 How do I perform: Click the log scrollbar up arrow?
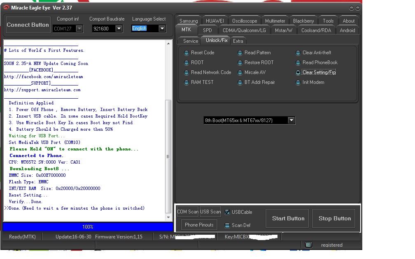pos(168,43)
